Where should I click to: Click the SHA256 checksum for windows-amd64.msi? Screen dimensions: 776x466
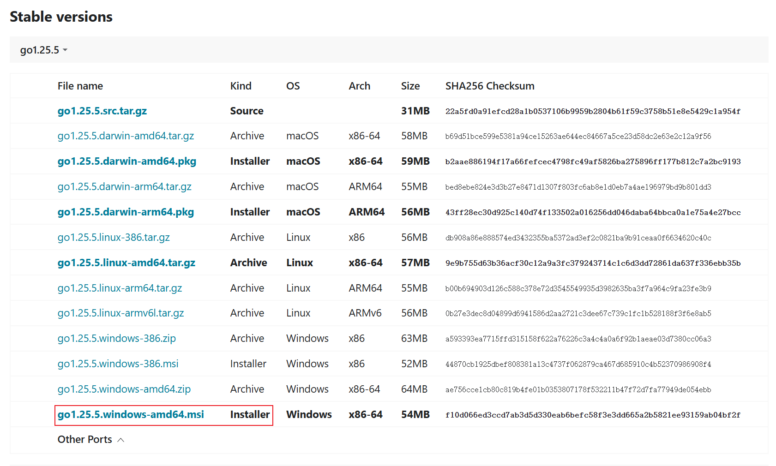tap(592, 415)
